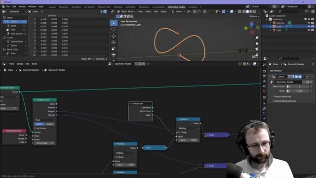This screenshot has height=178, width=316.
Task: Activate the Scale tool in viewport
Action: (x=114, y=48)
